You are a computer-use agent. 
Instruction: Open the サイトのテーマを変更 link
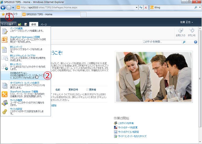pos(128,127)
